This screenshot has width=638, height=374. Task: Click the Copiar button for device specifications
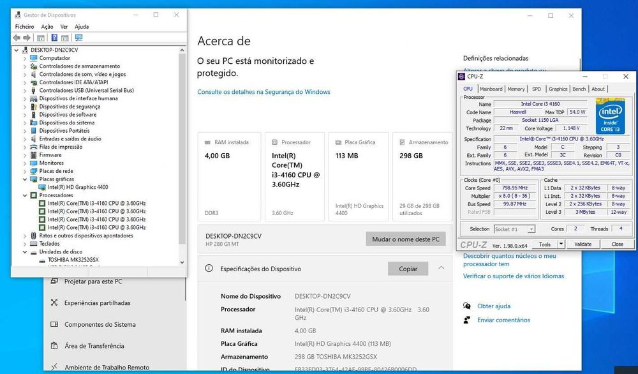408,269
